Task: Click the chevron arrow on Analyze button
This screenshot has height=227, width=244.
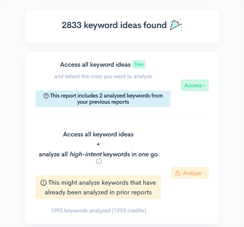Action: 204,173
